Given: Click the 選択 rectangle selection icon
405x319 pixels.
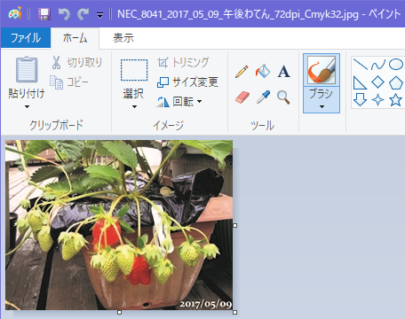Looking at the screenshot, I should tap(134, 70).
